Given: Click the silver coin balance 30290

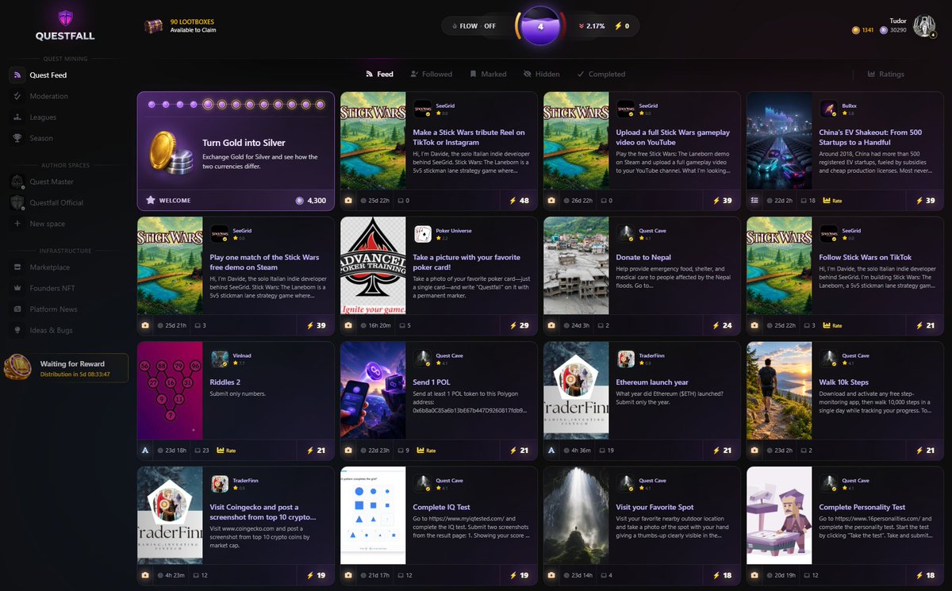Looking at the screenshot, I should (x=894, y=30).
